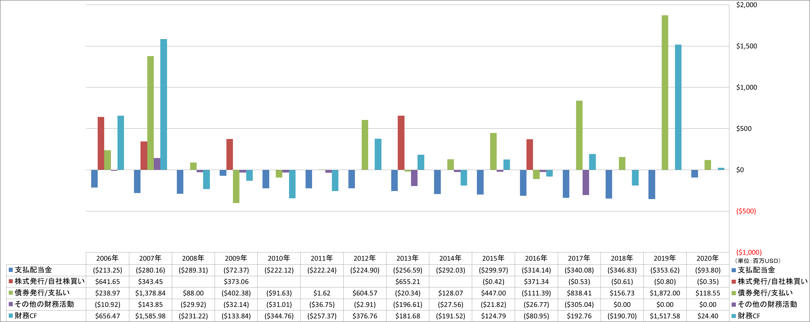
Task: Click the ($402.38) bond payment cell
Action: 236,293
